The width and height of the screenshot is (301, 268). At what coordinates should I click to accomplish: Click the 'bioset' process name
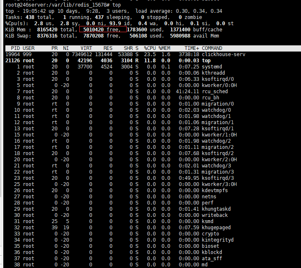point(211,246)
